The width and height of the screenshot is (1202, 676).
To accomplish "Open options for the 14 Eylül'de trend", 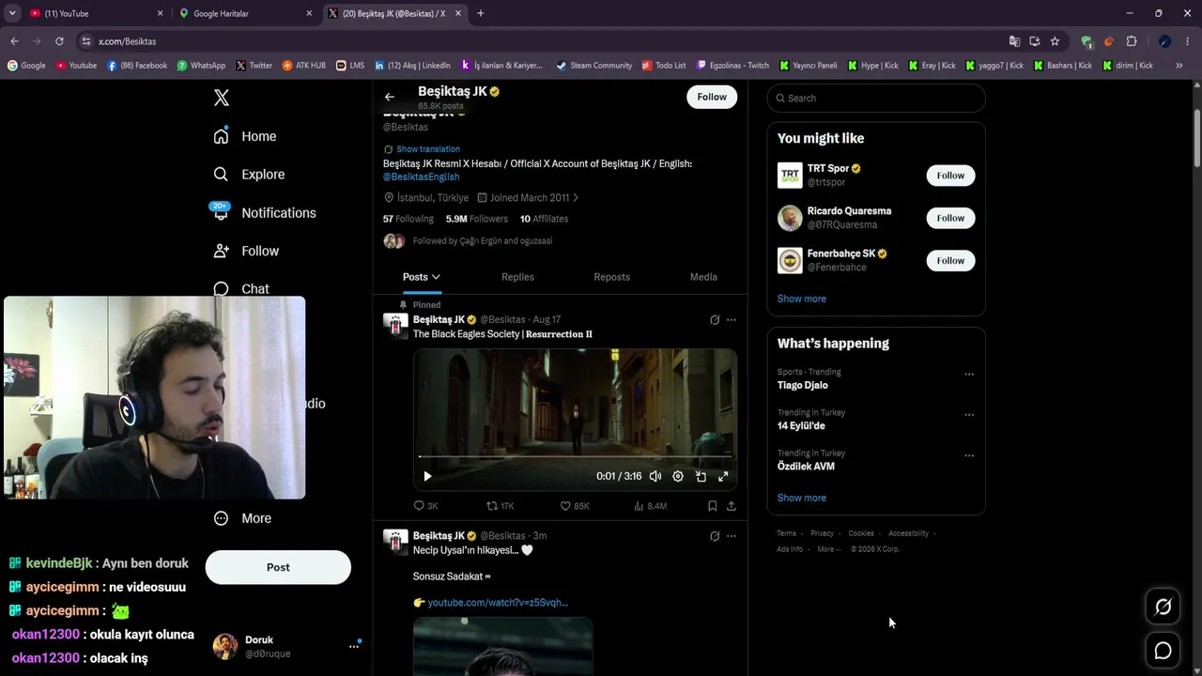I will tap(969, 414).
